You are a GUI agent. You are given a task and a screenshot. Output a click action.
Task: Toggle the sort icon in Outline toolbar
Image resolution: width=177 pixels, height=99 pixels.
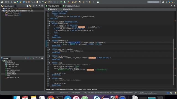(x=28, y=58)
